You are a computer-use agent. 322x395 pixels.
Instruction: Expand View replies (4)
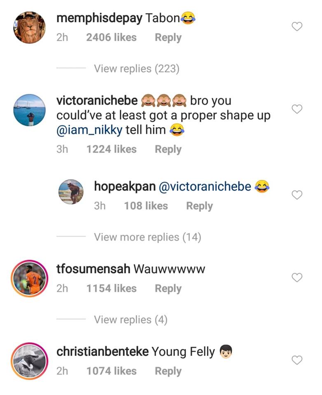coord(131,320)
